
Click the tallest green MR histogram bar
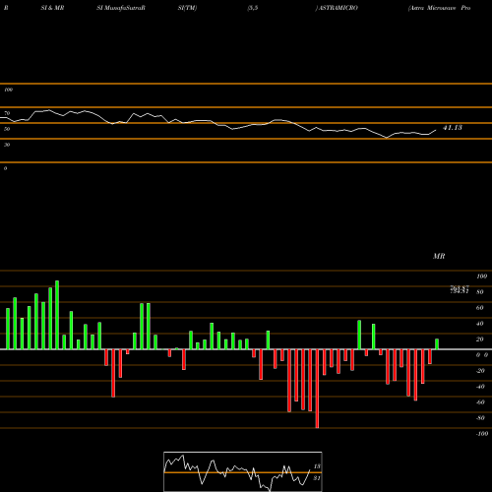pos(57,315)
